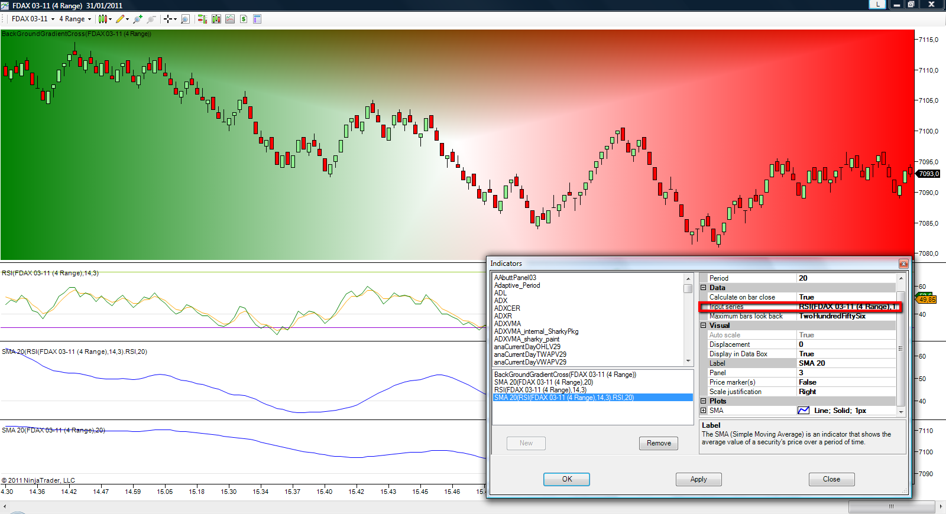This screenshot has width=946, height=514.
Task: Open the drawing tools dropdown arrow
Action: [127, 19]
